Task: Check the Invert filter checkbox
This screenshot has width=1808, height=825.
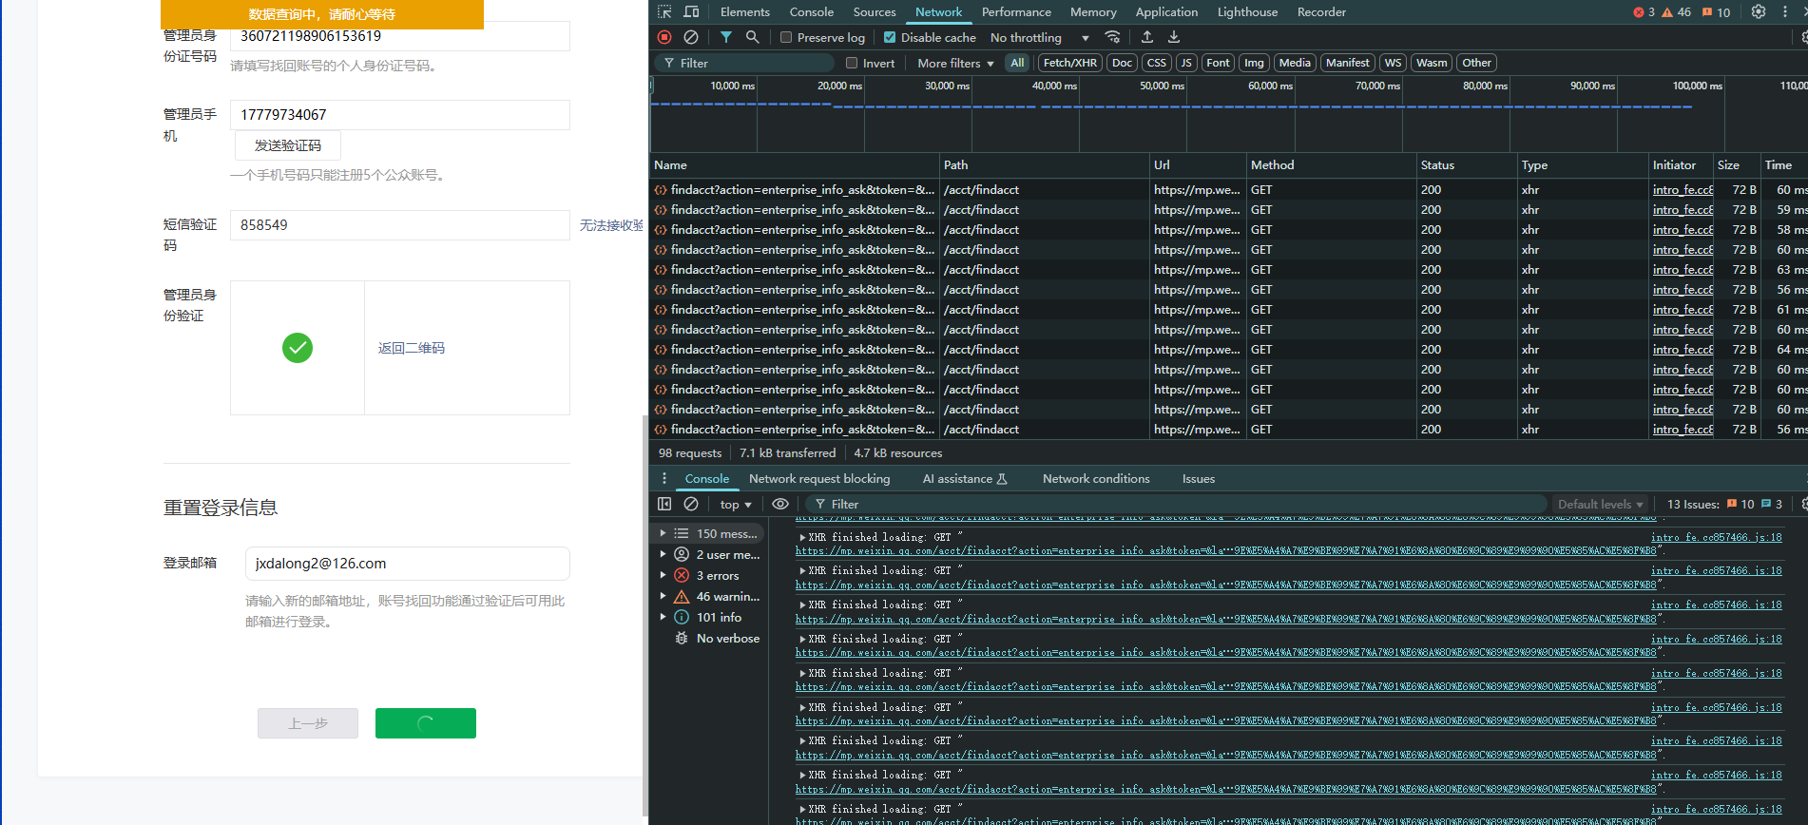Action: pos(852,64)
